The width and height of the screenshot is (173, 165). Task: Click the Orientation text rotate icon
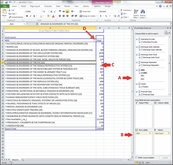point(72,12)
